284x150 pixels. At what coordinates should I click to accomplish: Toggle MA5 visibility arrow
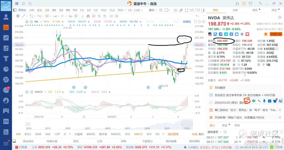click(63, 22)
